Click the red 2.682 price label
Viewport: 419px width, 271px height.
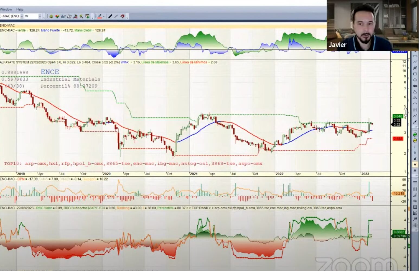point(398,139)
